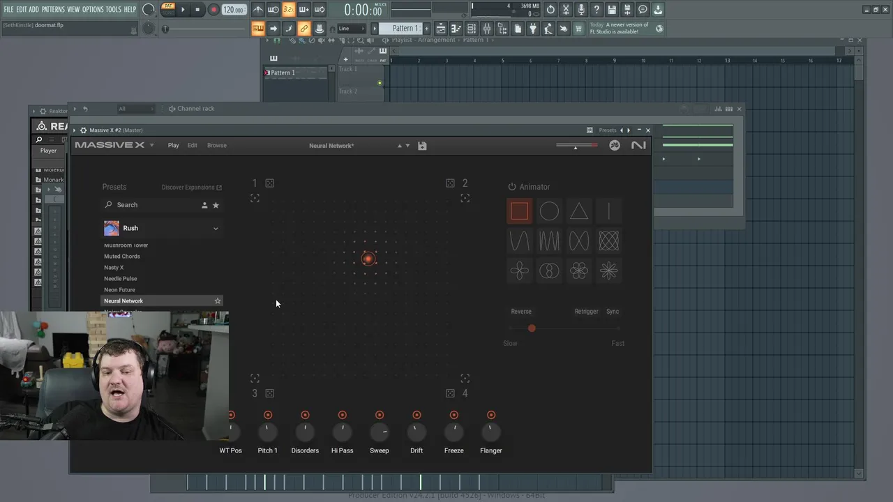Toggle the user presets filter icon
Screen dimensions: 893x502
(x=204, y=205)
